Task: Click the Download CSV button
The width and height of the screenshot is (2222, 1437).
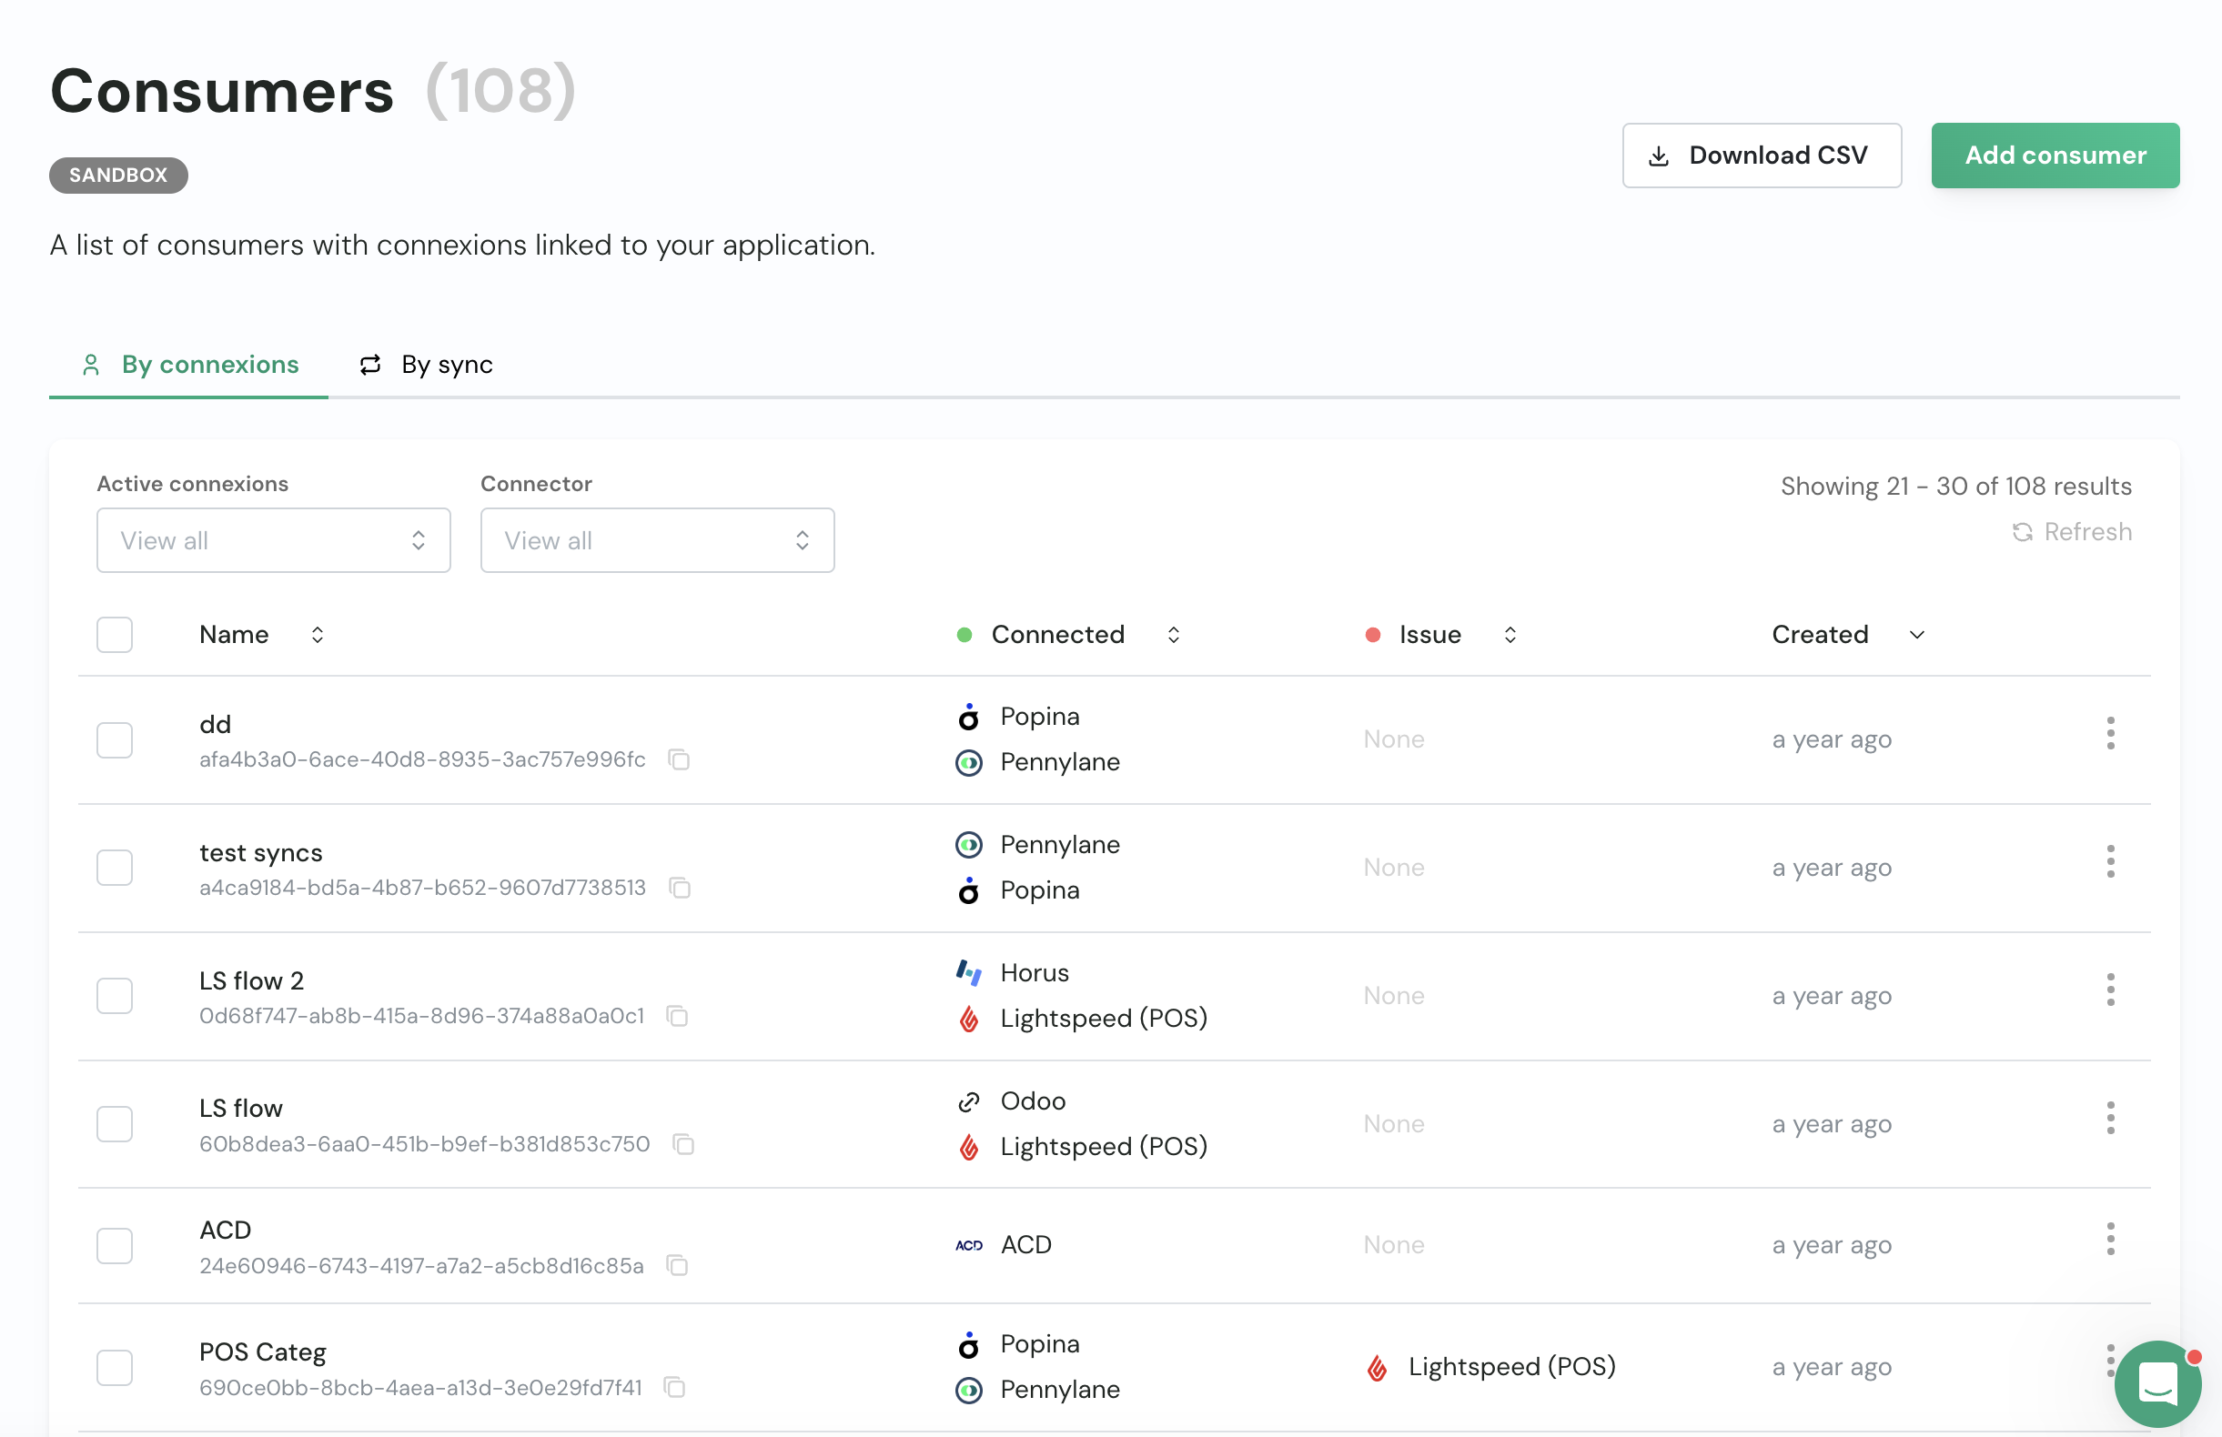Action: click(x=1761, y=156)
